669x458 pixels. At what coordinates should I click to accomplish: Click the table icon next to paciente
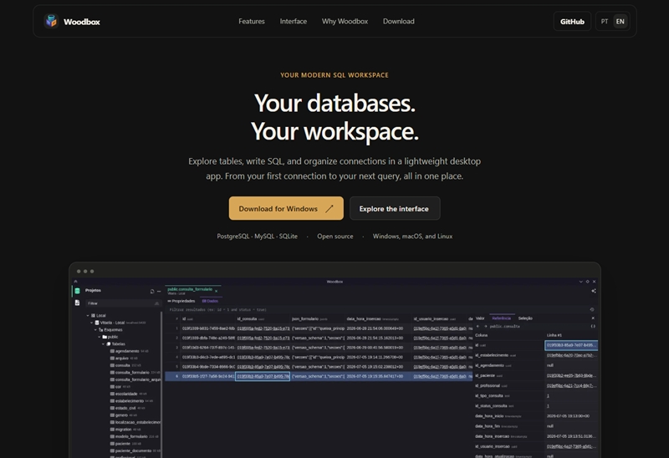click(x=112, y=444)
